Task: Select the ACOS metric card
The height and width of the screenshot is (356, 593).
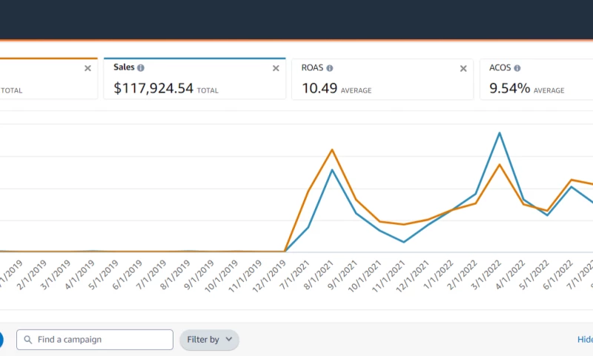Action: tap(535, 79)
